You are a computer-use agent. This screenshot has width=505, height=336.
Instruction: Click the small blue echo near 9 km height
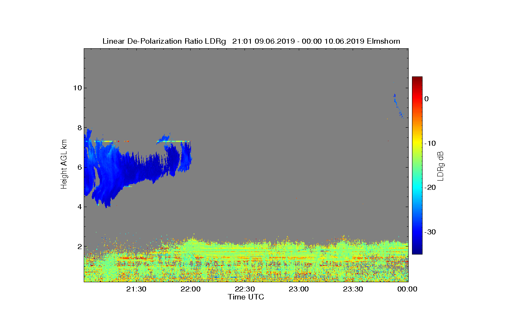coord(398,106)
